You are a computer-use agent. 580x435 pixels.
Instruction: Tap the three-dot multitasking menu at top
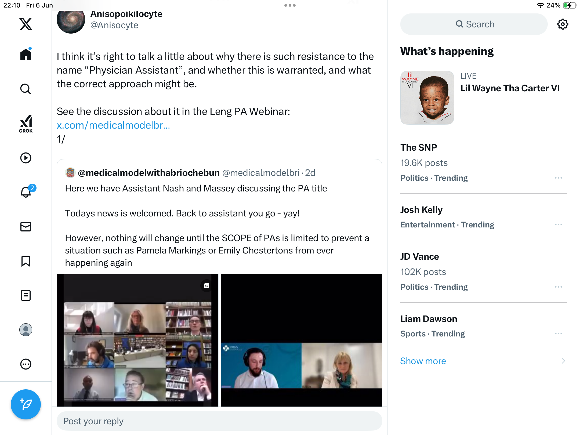[x=290, y=5]
